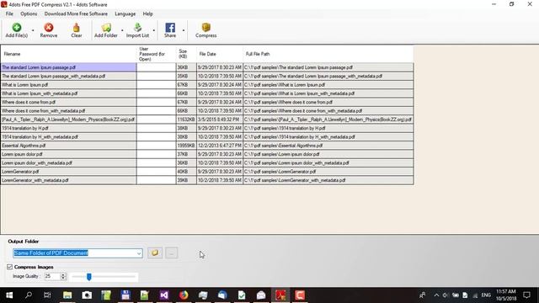Open the Language menu
539x303 pixels.
click(x=125, y=13)
